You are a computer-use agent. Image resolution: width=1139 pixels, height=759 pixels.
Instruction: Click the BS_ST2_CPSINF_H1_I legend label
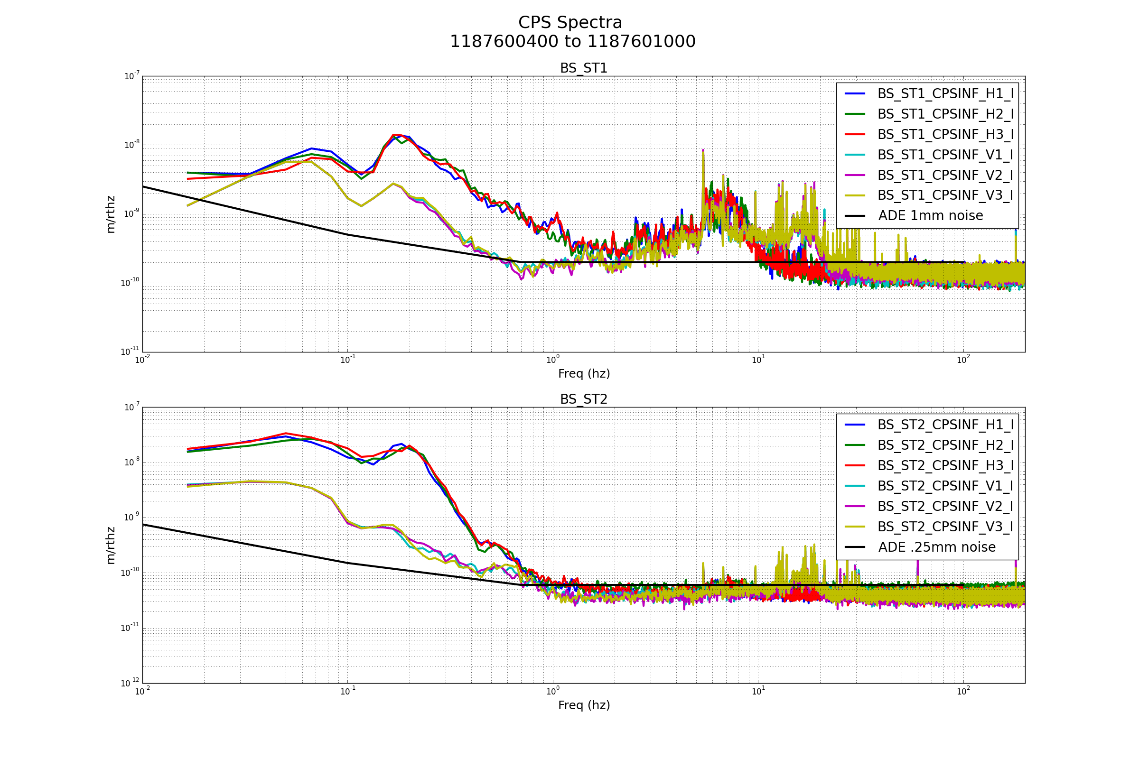click(945, 425)
